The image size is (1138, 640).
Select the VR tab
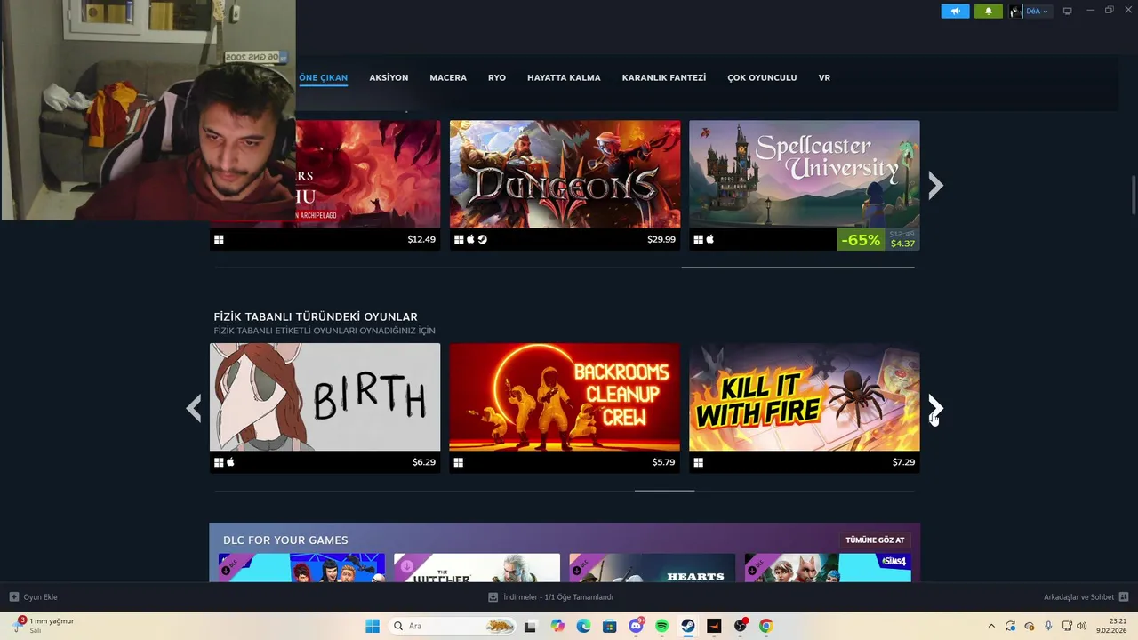pos(824,77)
